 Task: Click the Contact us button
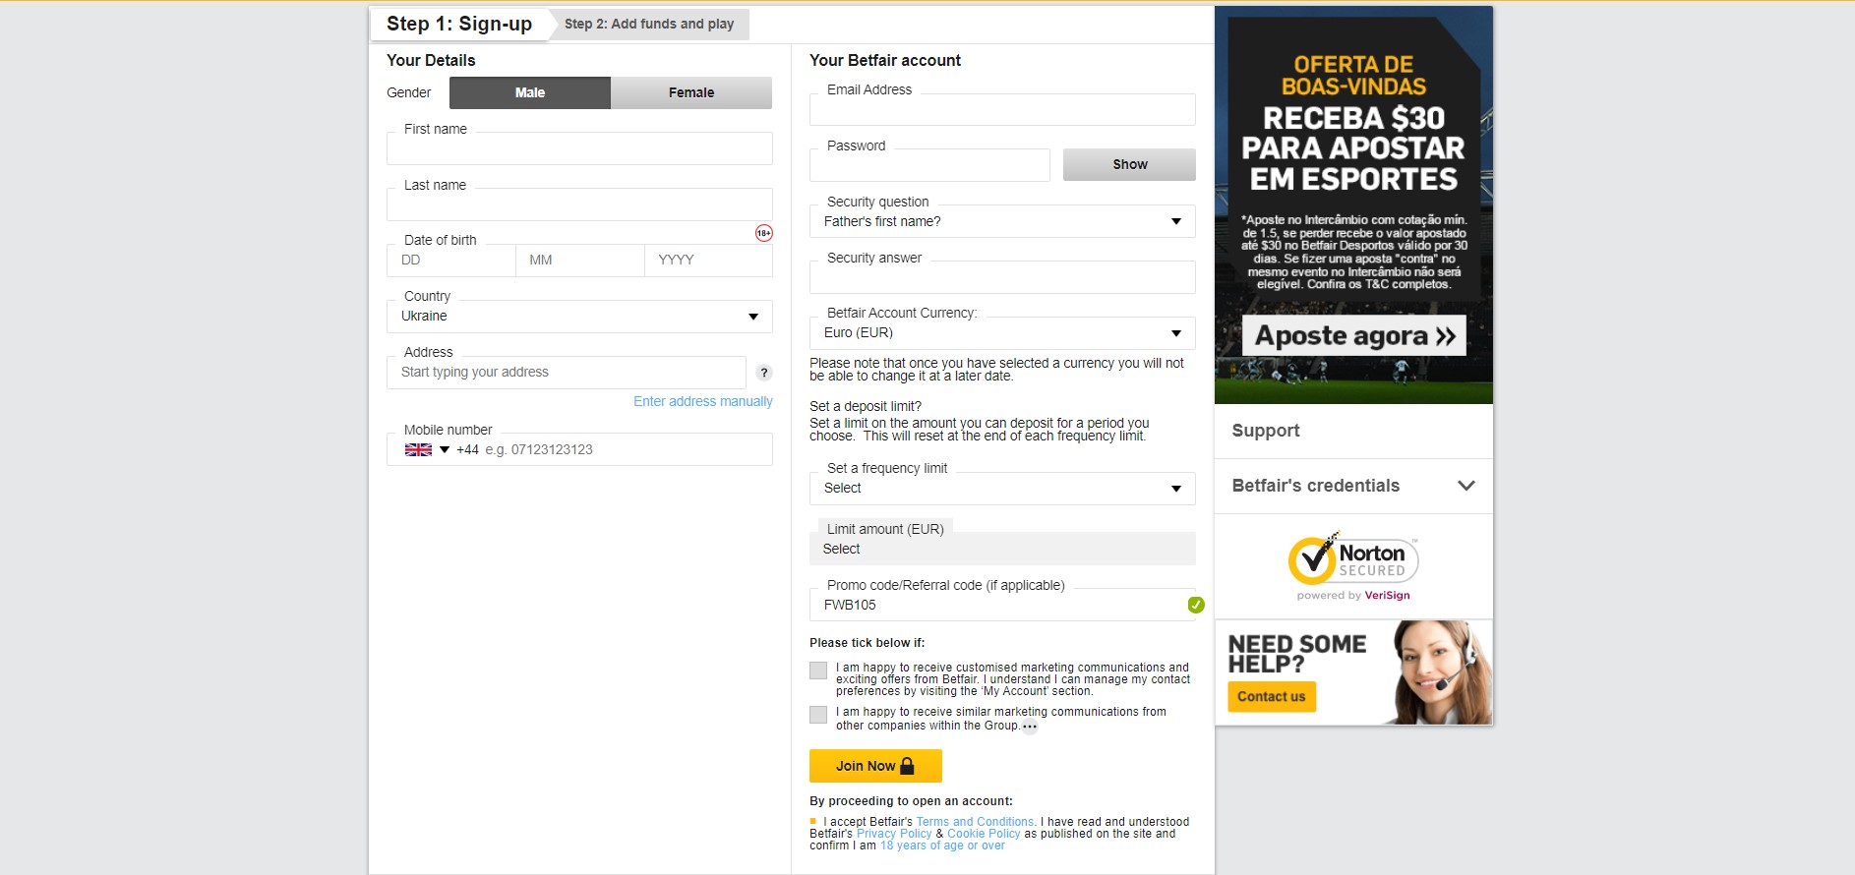[x=1272, y=696]
